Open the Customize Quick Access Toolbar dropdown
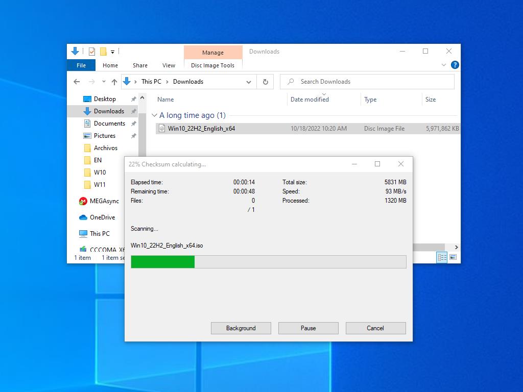 pos(112,52)
